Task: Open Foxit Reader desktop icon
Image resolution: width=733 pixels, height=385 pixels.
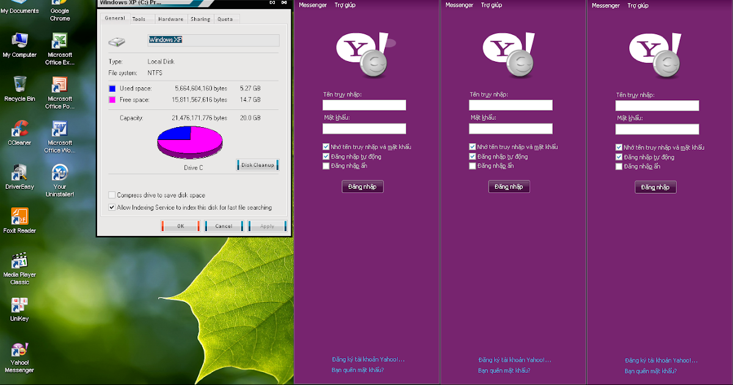Action: 20,221
